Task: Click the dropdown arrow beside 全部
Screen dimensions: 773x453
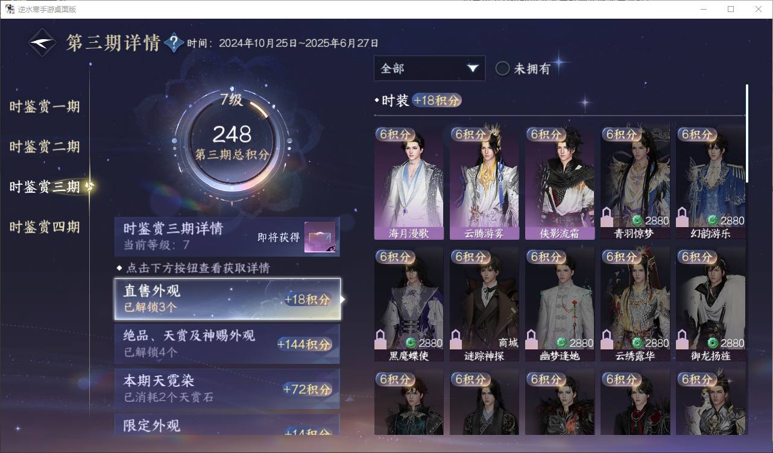Action: (473, 69)
